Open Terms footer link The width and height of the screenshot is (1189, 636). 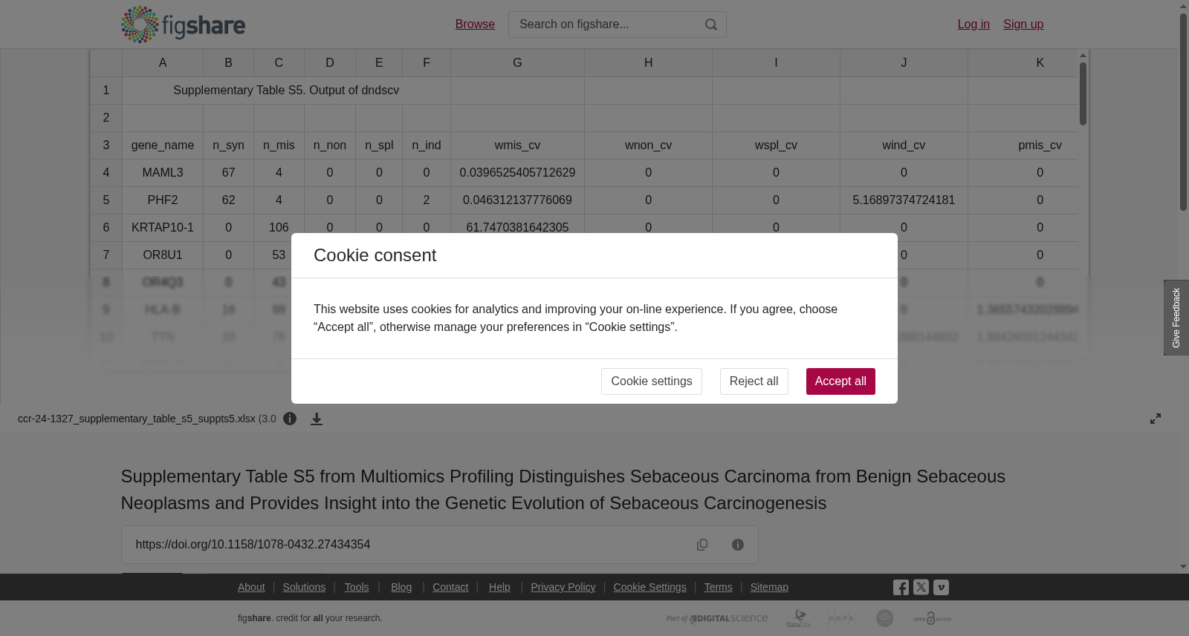718,587
